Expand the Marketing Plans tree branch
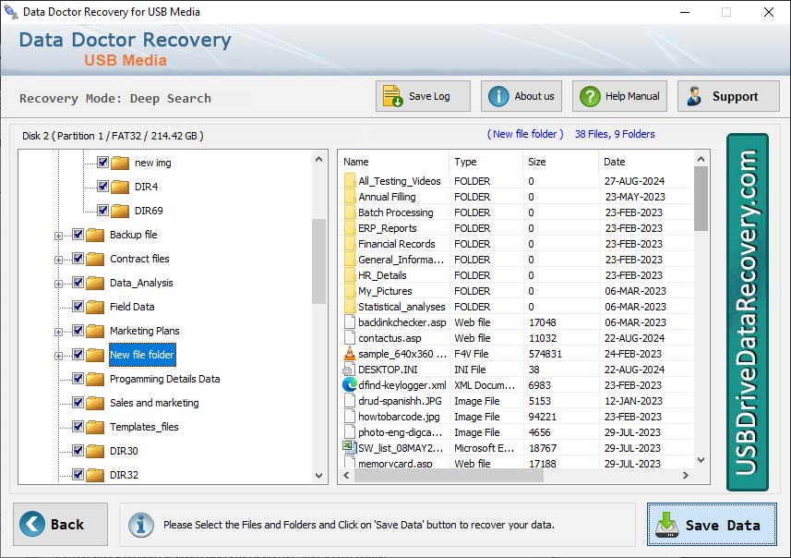 (58, 331)
